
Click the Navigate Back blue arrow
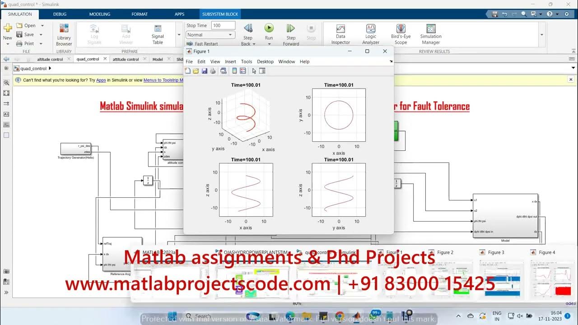click(x=6, y=59)
